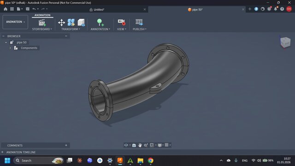Open the Data Panel grid icon
Image resolution: width=295 pixels, height=166 pixels.
tap(12, 9)
